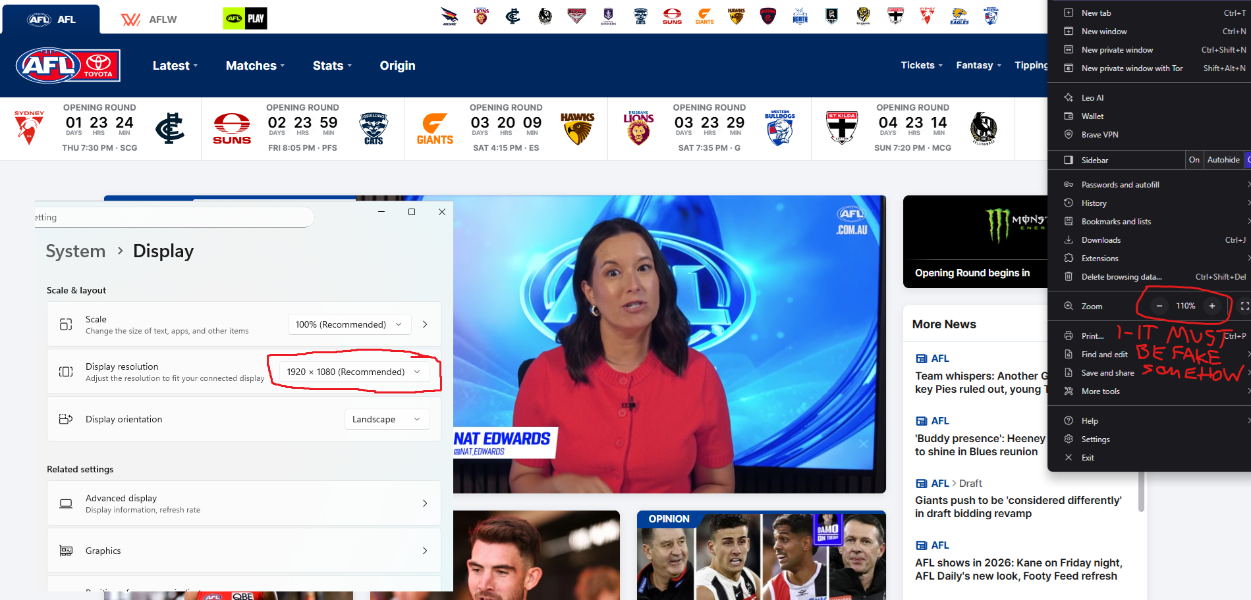Viewport: 1251px width, 600px height.
Task: Open the Stats dropdown in the AFL navigation
Action: (x=333, y=66)
